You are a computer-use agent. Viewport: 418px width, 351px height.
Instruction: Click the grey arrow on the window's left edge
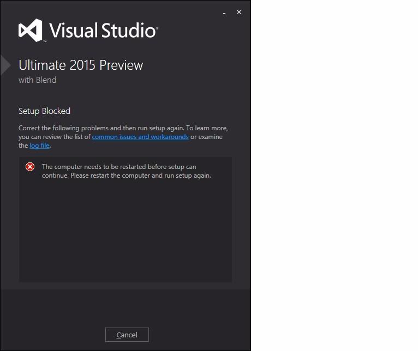[5, 65]
